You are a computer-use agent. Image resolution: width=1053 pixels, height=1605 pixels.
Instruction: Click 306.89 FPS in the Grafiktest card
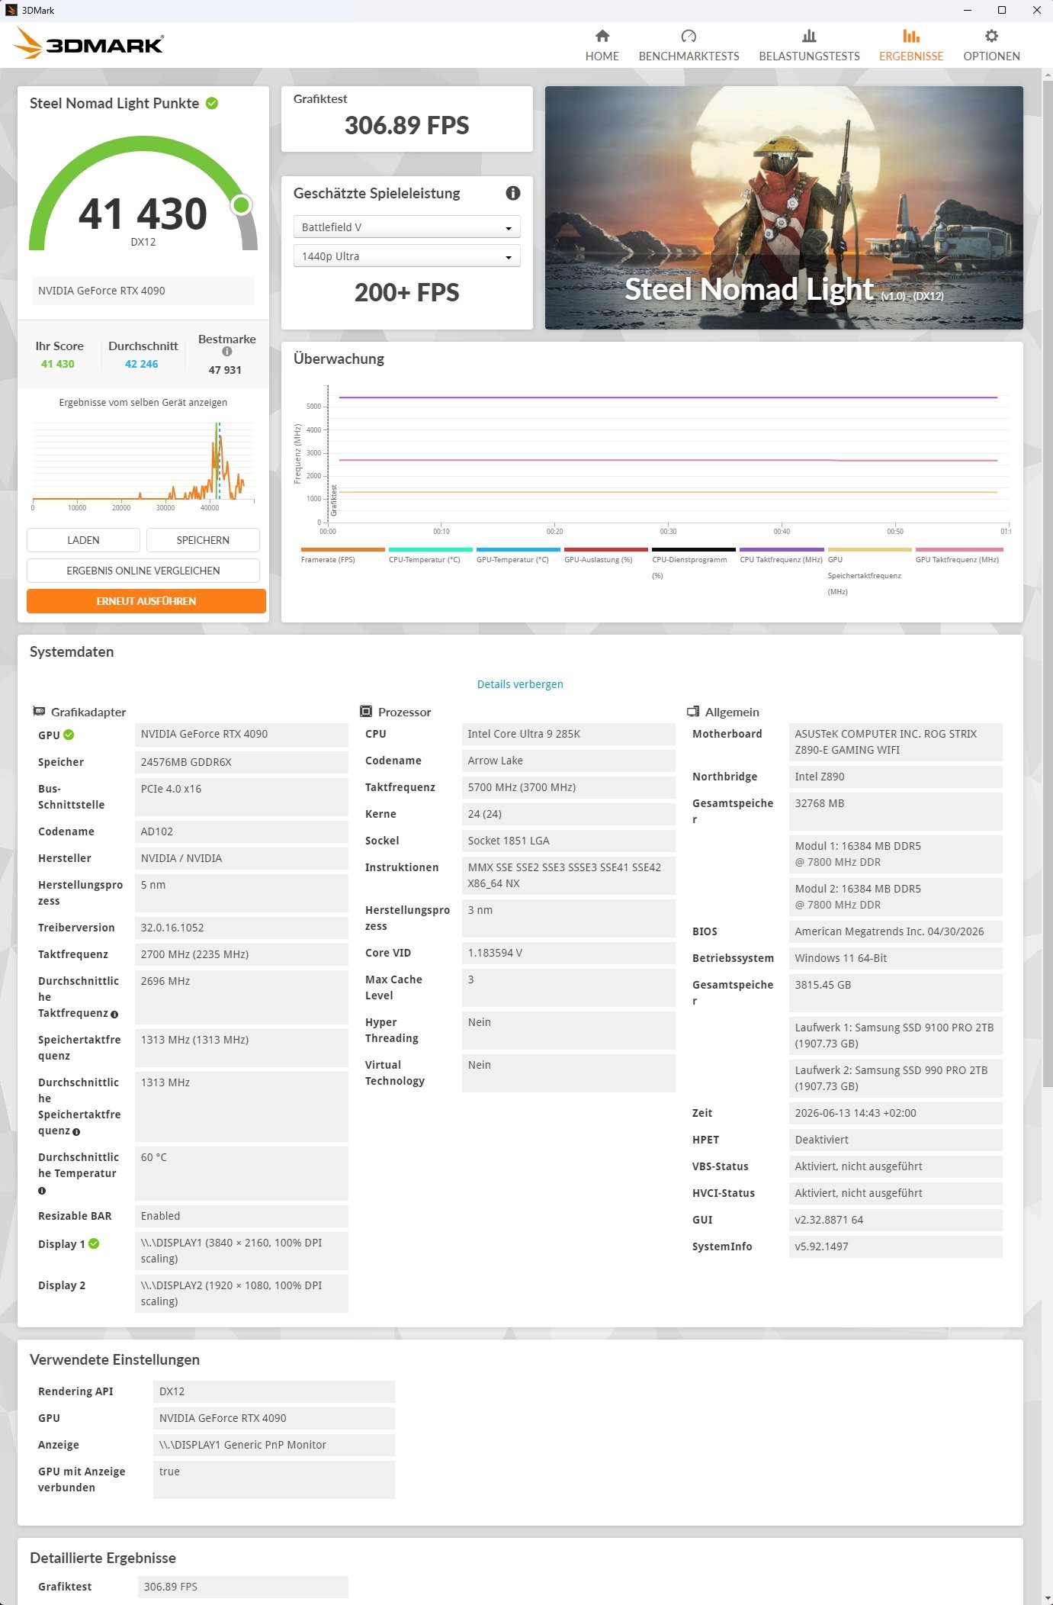tap(407, 126)
